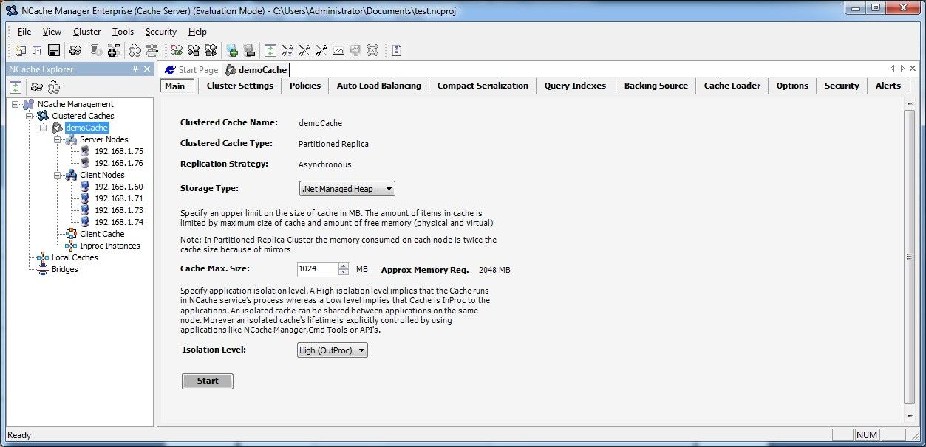This screenshot has height=447, width=926.
Task: Click the green refresh icon in the main toolbar
Action: [270, 50]
